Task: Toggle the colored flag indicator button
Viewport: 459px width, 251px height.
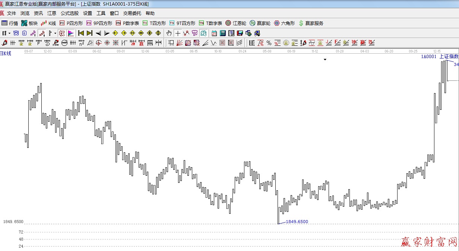Action: [x=71, y=33]
